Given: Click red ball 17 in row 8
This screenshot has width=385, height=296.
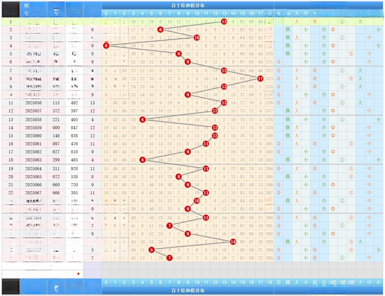Looking at the screenshot, I should coord(260,79).
